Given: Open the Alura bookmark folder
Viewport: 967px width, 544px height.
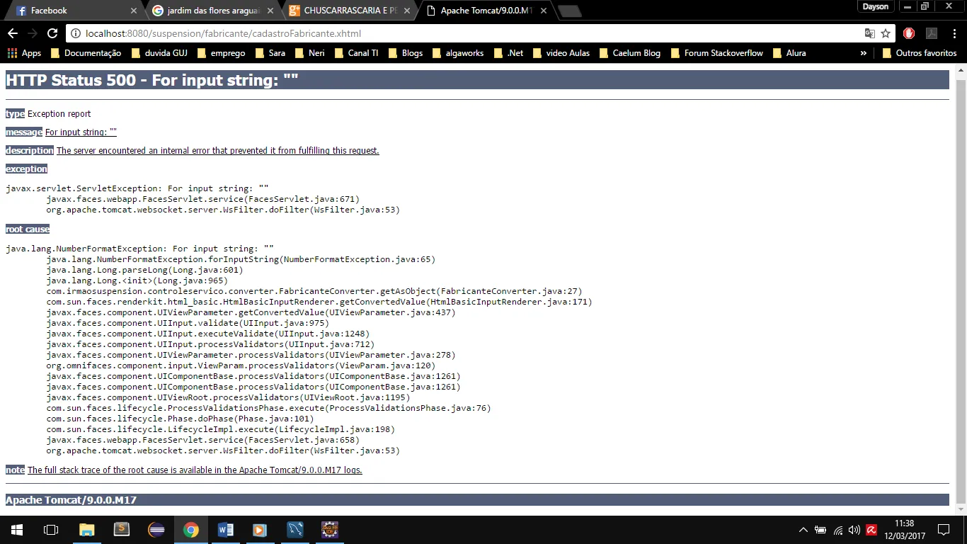Looking at the screenshot, I should (x=789, y=53).
